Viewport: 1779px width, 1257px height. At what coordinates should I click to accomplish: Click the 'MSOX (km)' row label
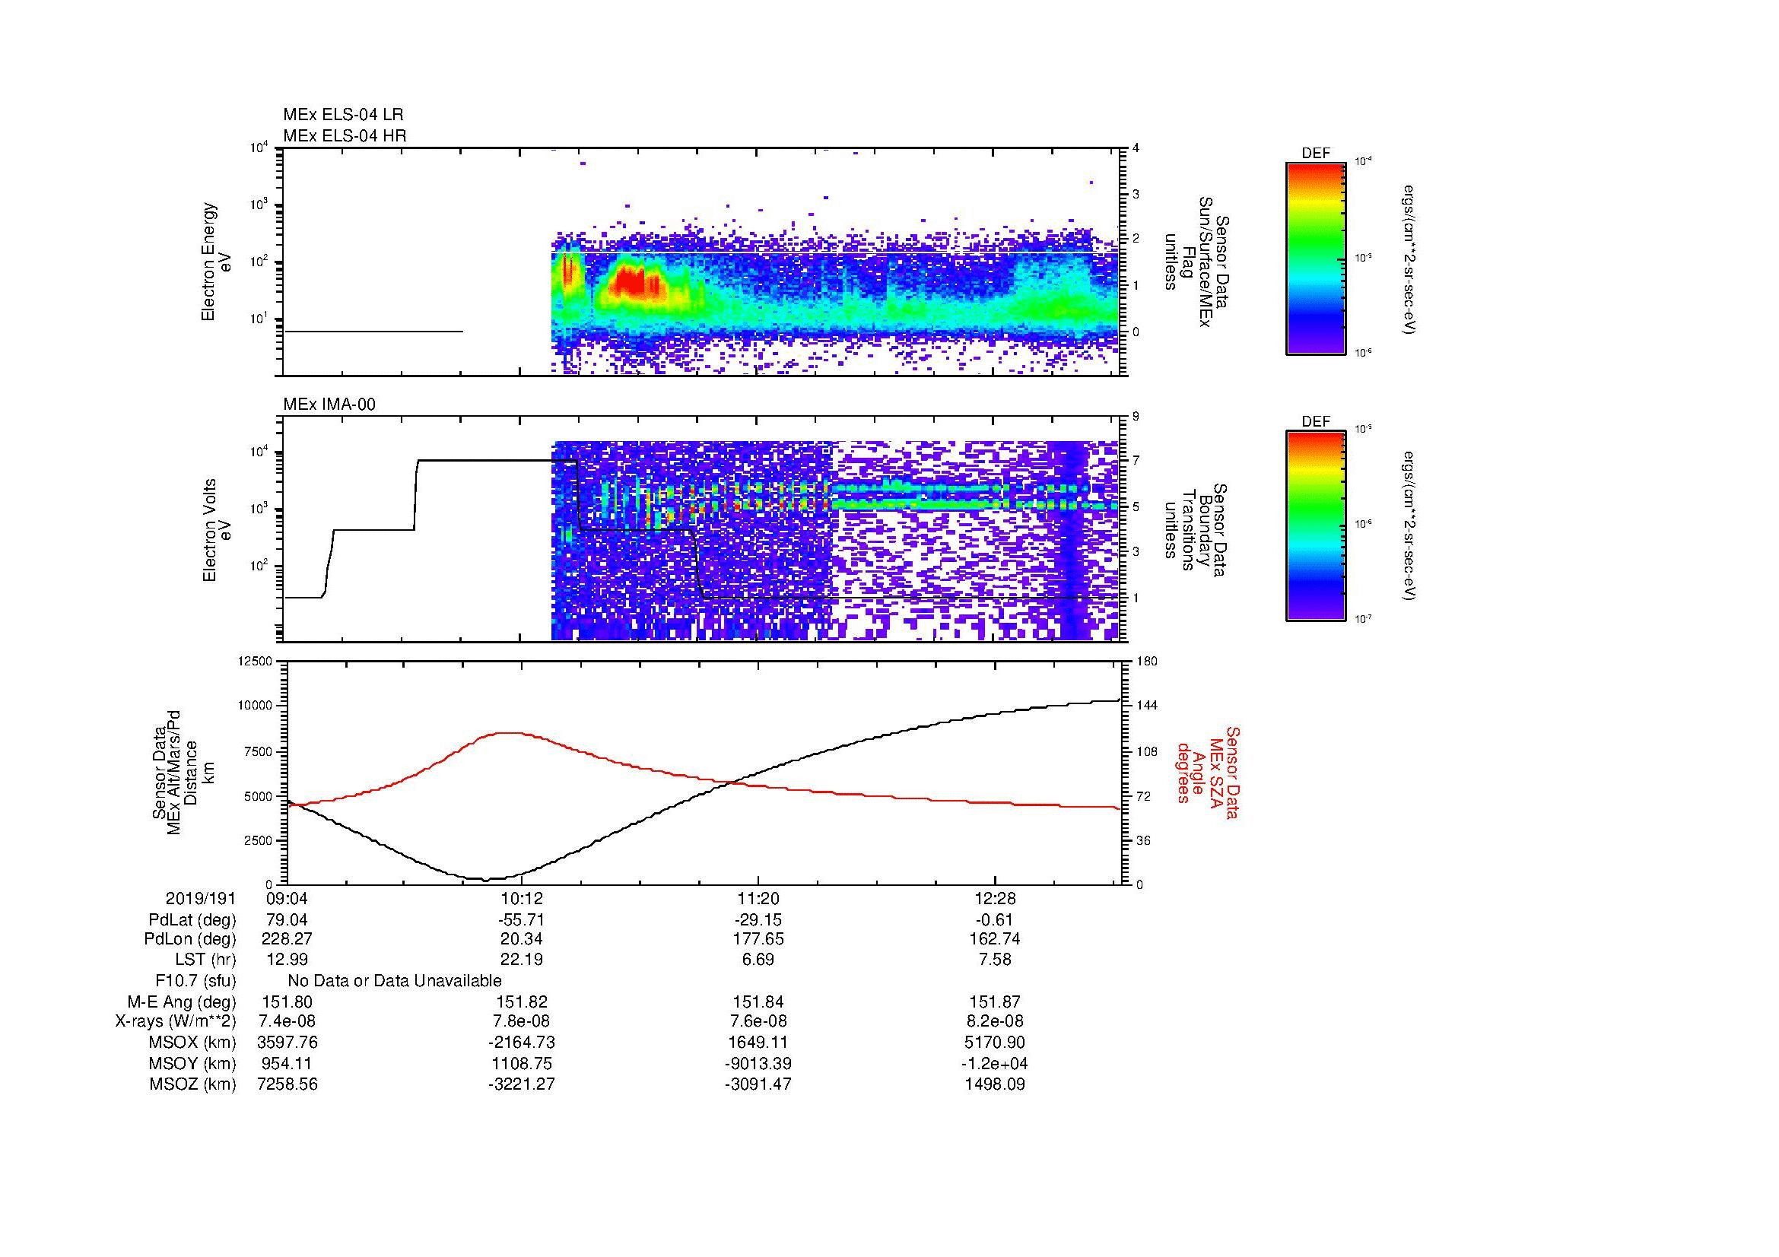point(193,1043)
